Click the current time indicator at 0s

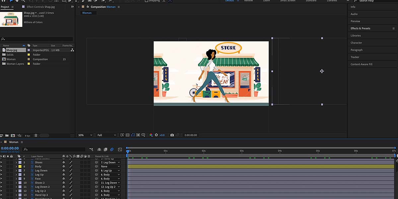pos(127,151)
